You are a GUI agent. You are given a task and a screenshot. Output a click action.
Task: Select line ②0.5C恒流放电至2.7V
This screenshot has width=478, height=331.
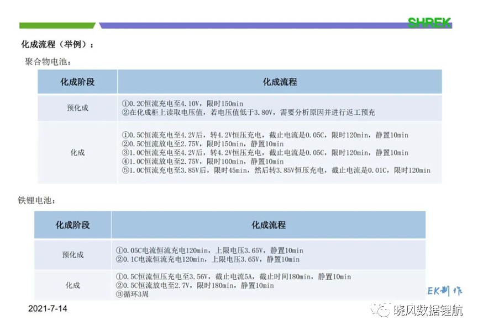coord(195,285)
